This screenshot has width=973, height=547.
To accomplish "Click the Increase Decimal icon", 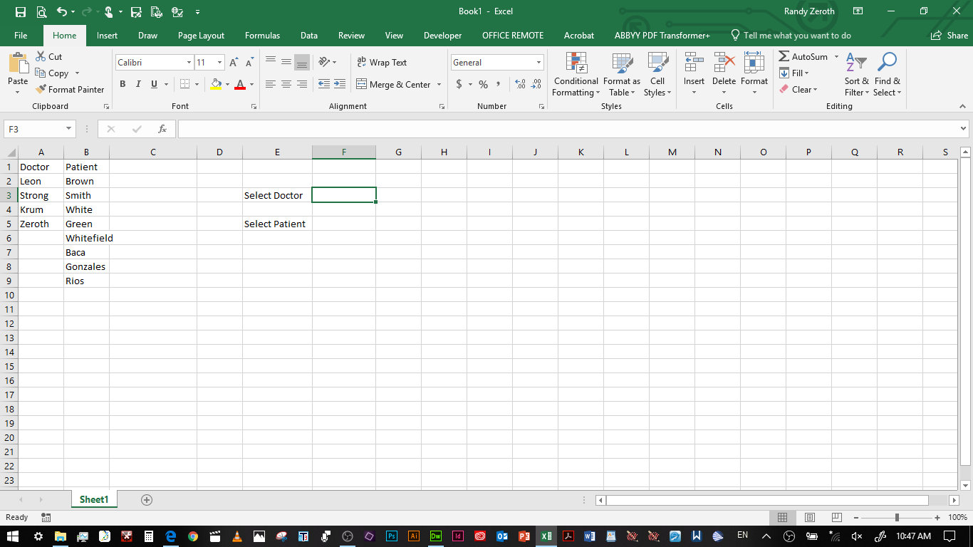I will click(519, 84).
